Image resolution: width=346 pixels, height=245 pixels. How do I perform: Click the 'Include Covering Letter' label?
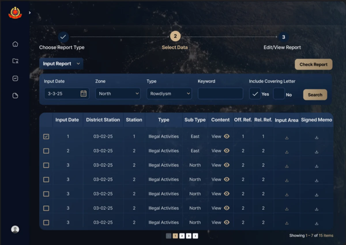pos(272,81)
